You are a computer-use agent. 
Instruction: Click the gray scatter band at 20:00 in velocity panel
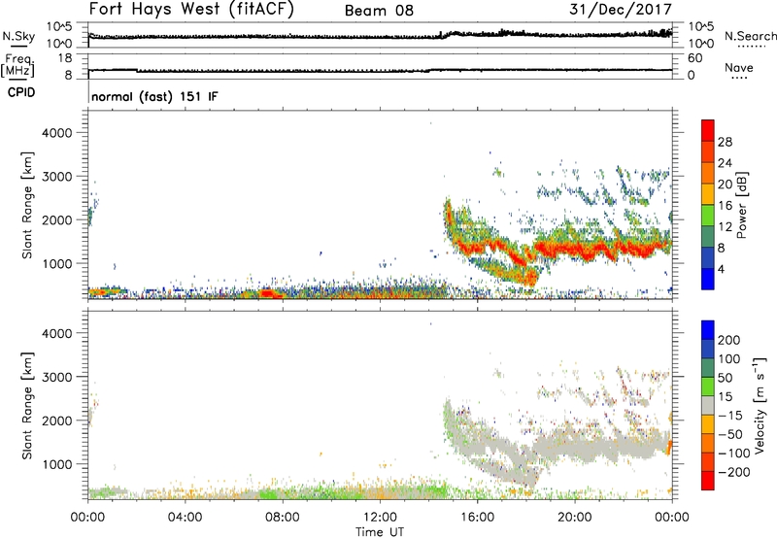pyautogui.click(x=575, y=447)
